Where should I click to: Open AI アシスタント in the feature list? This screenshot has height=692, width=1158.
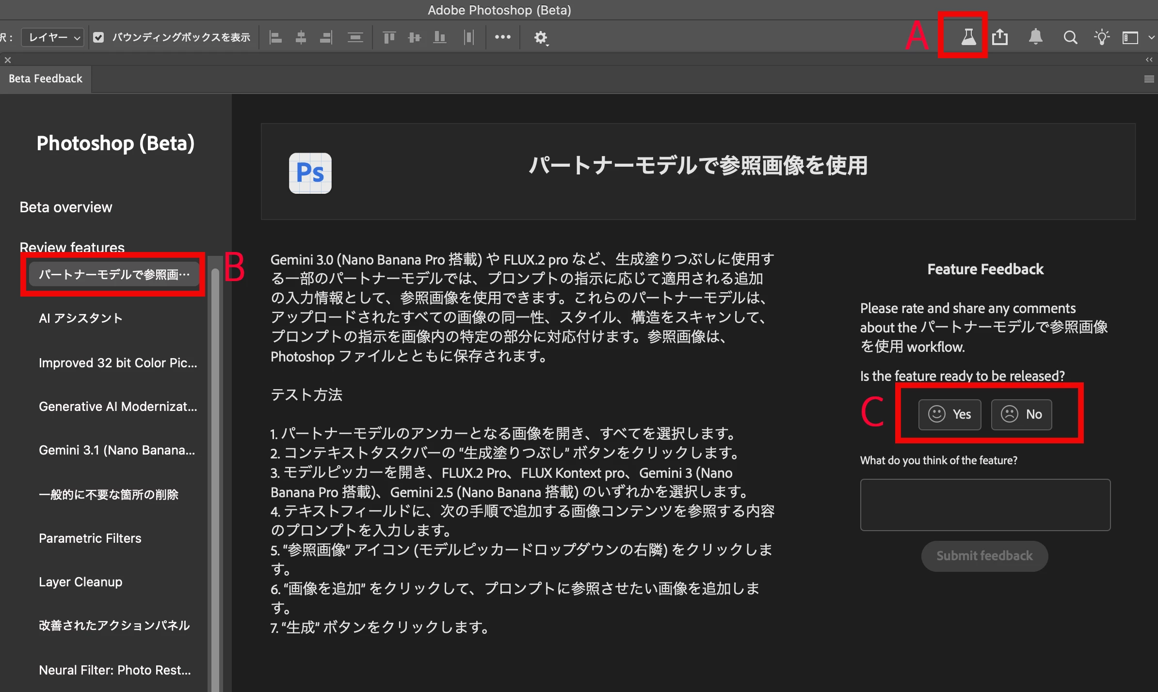click(x=80, y=318)
